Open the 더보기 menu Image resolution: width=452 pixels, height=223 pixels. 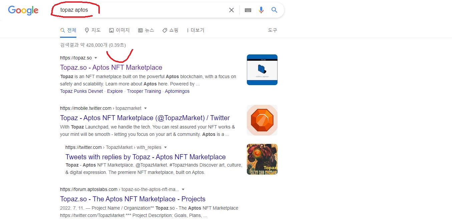pyautogui.click(x=195, y=30)
